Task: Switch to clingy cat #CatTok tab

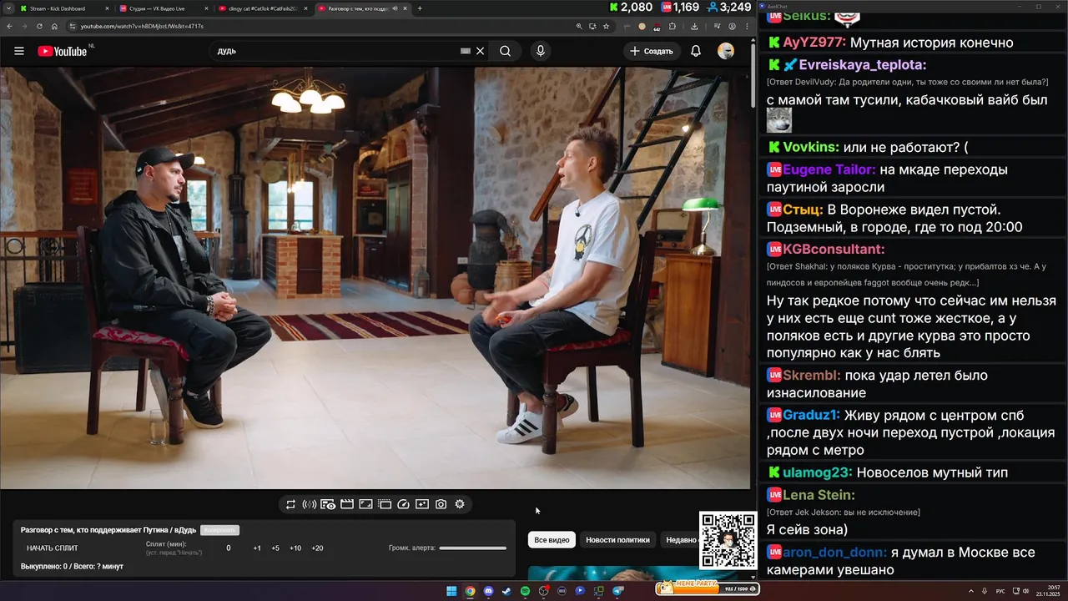Action: coord(262,8)
